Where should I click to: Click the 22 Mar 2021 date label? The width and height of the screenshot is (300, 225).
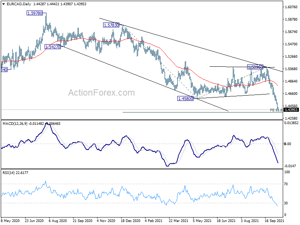pyautogui.click(x=178, y=221)
